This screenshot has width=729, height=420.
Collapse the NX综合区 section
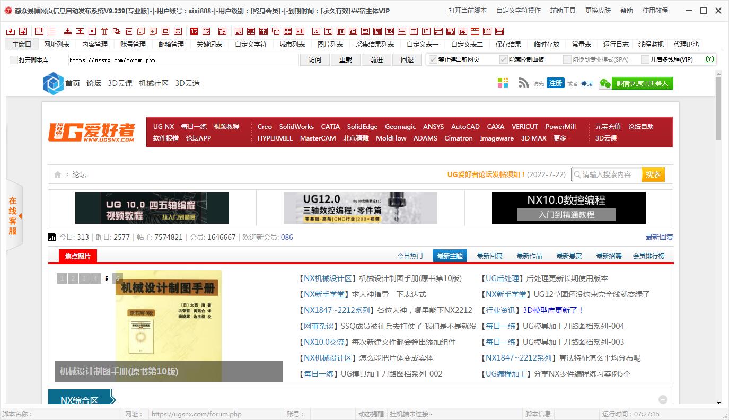[663, 400]
